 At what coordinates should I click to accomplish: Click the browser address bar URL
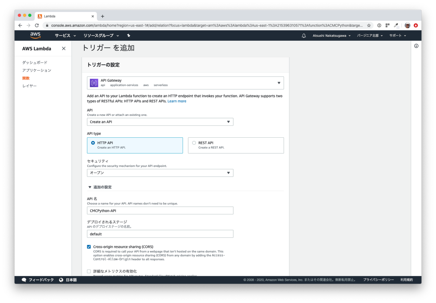207,25
